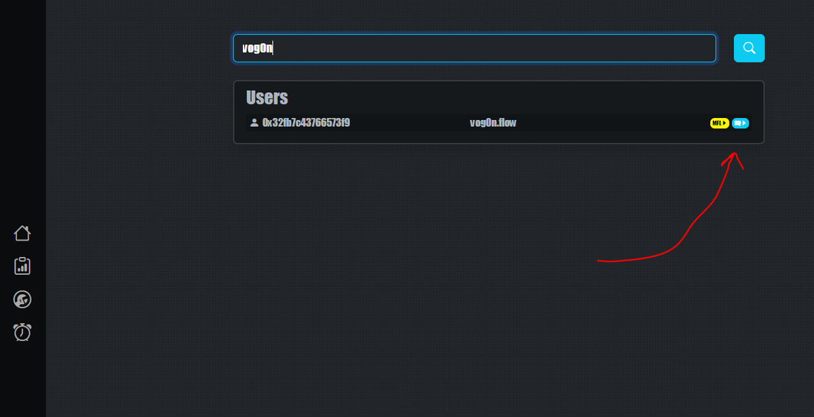
Task: Click the blue magnifier search button
Action: [749, 48]
